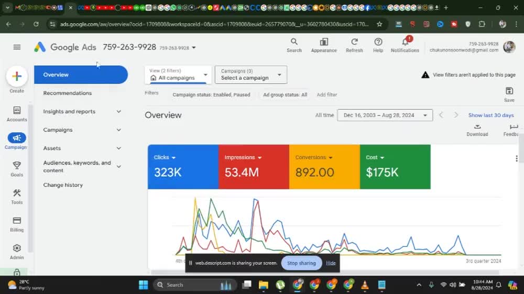Click the taskbar clock and date
This screenshot has width=524, height=294.
coord(482,285)
